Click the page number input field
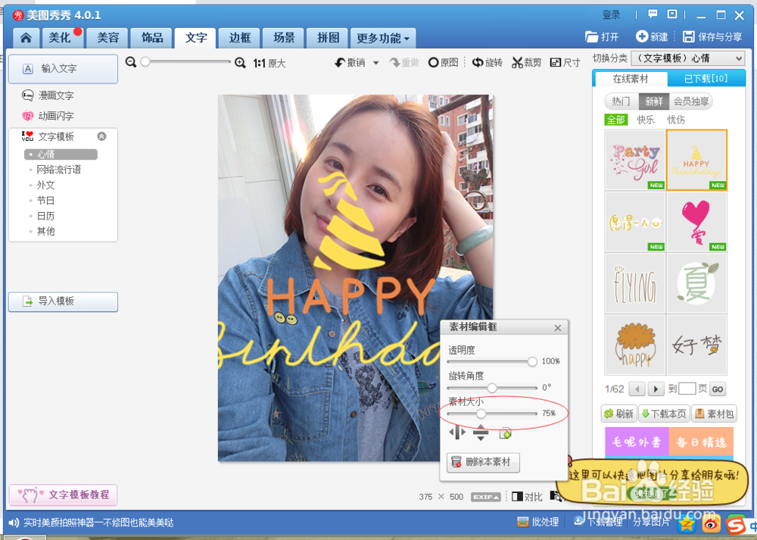The width and height of the screenshot is (757, 540). click(687, 389)
